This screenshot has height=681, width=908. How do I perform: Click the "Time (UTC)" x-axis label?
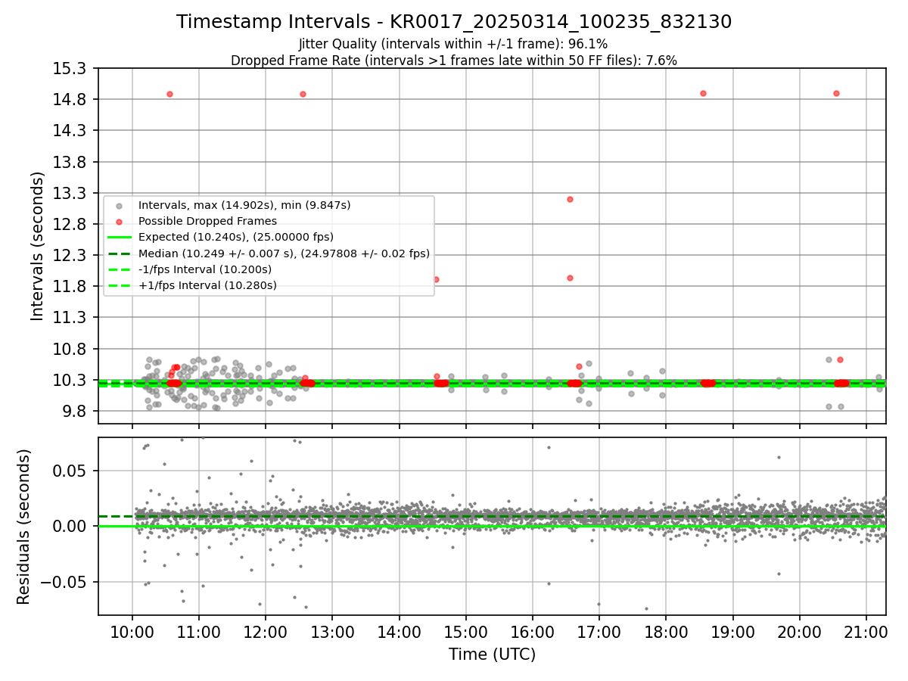click(x=492, y=655)
